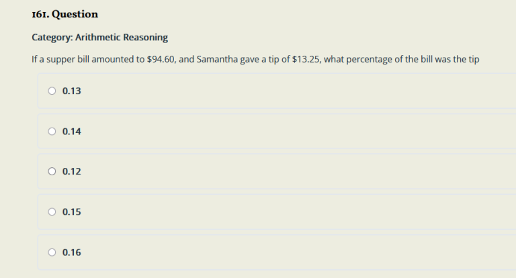Viewport: 516px width, 278px height.
Task: Click empty area of the 0.16 option box
Action: point(302,252)
